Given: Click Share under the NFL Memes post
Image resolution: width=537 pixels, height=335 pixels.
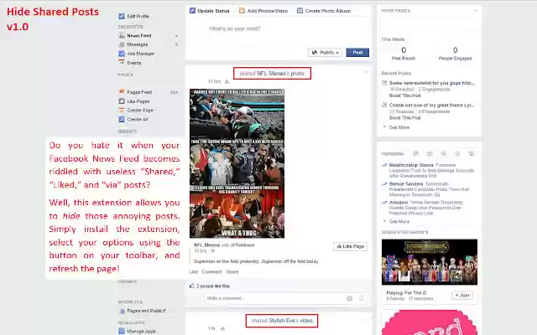Looking at the screenshot, I should coord(232,272).
